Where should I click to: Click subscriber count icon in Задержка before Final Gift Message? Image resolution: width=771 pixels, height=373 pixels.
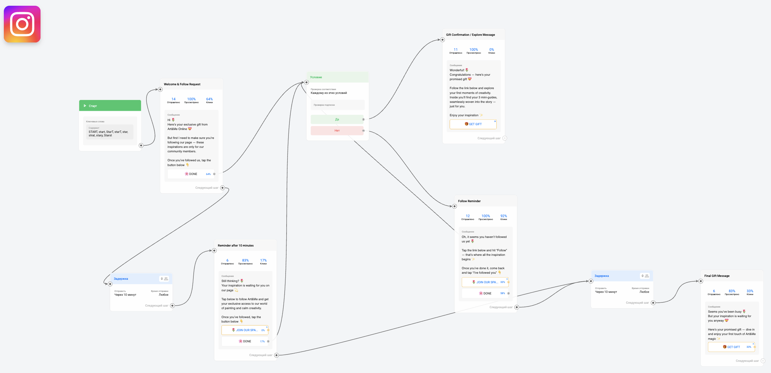click(647, 276)
